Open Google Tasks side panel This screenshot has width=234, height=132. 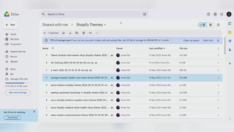pos(230,41)
